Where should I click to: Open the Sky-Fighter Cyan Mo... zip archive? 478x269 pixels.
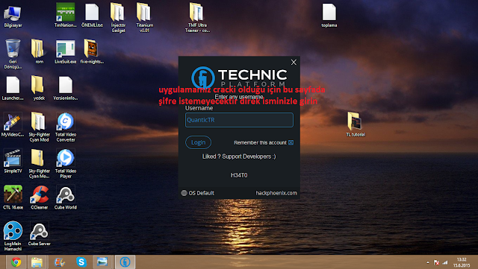coord(39,164)
